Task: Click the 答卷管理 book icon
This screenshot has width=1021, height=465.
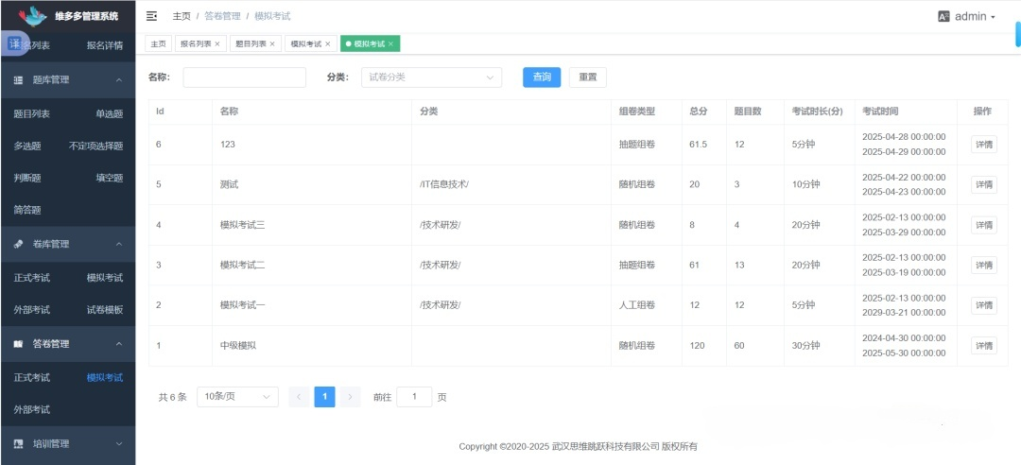Action: click(18, 344)
